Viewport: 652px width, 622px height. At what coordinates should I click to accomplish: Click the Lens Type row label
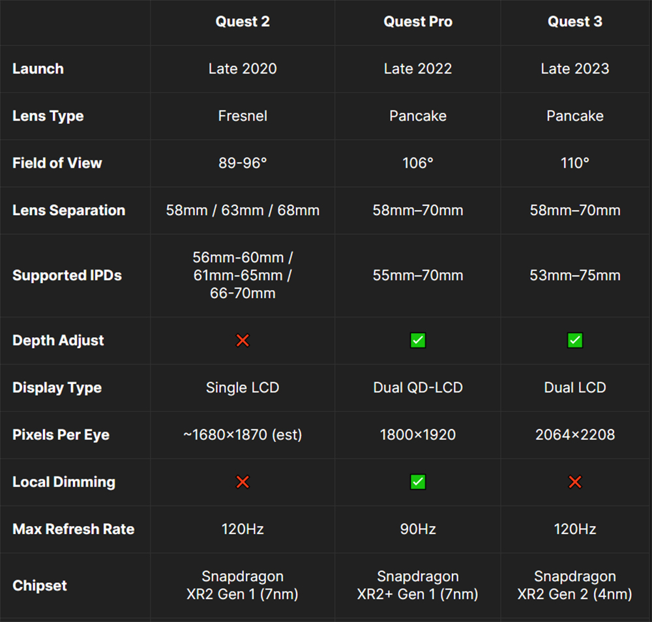pos(48,116)
